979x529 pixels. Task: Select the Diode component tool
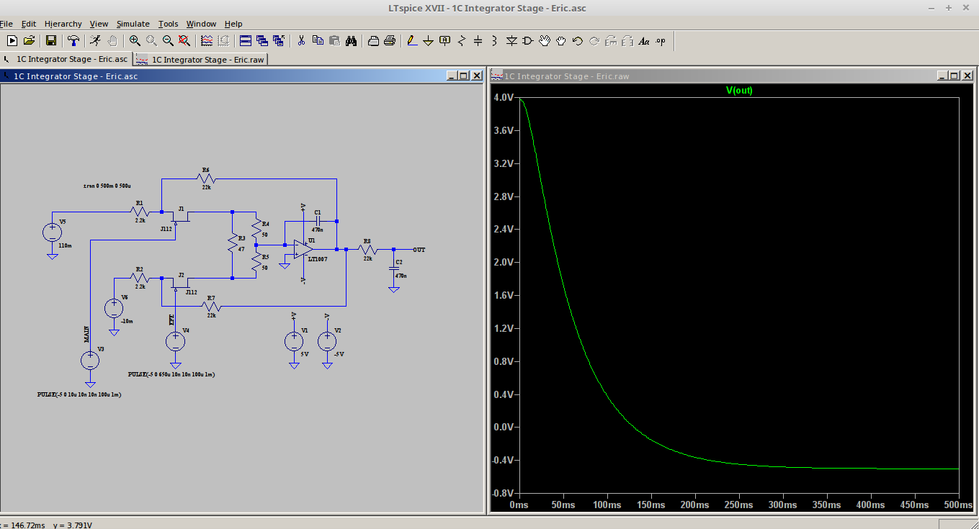click(511, 41)
